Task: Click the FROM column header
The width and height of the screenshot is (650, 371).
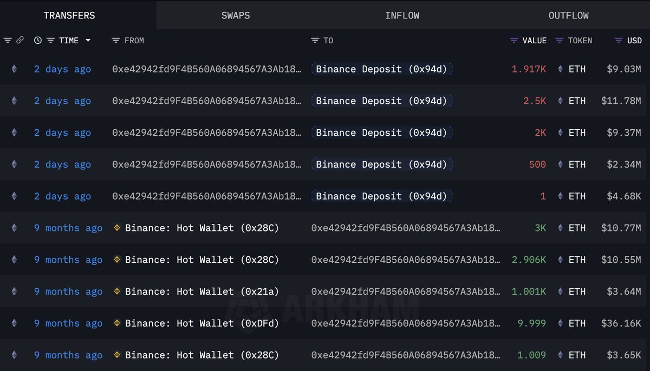Action: click(134, 41)
